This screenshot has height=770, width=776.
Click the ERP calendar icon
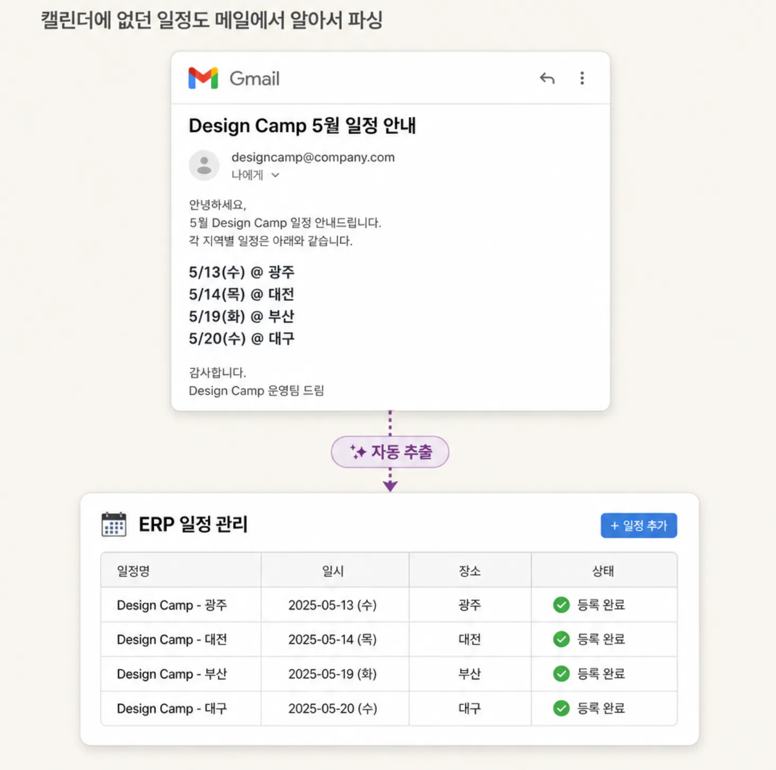(114, 524)
